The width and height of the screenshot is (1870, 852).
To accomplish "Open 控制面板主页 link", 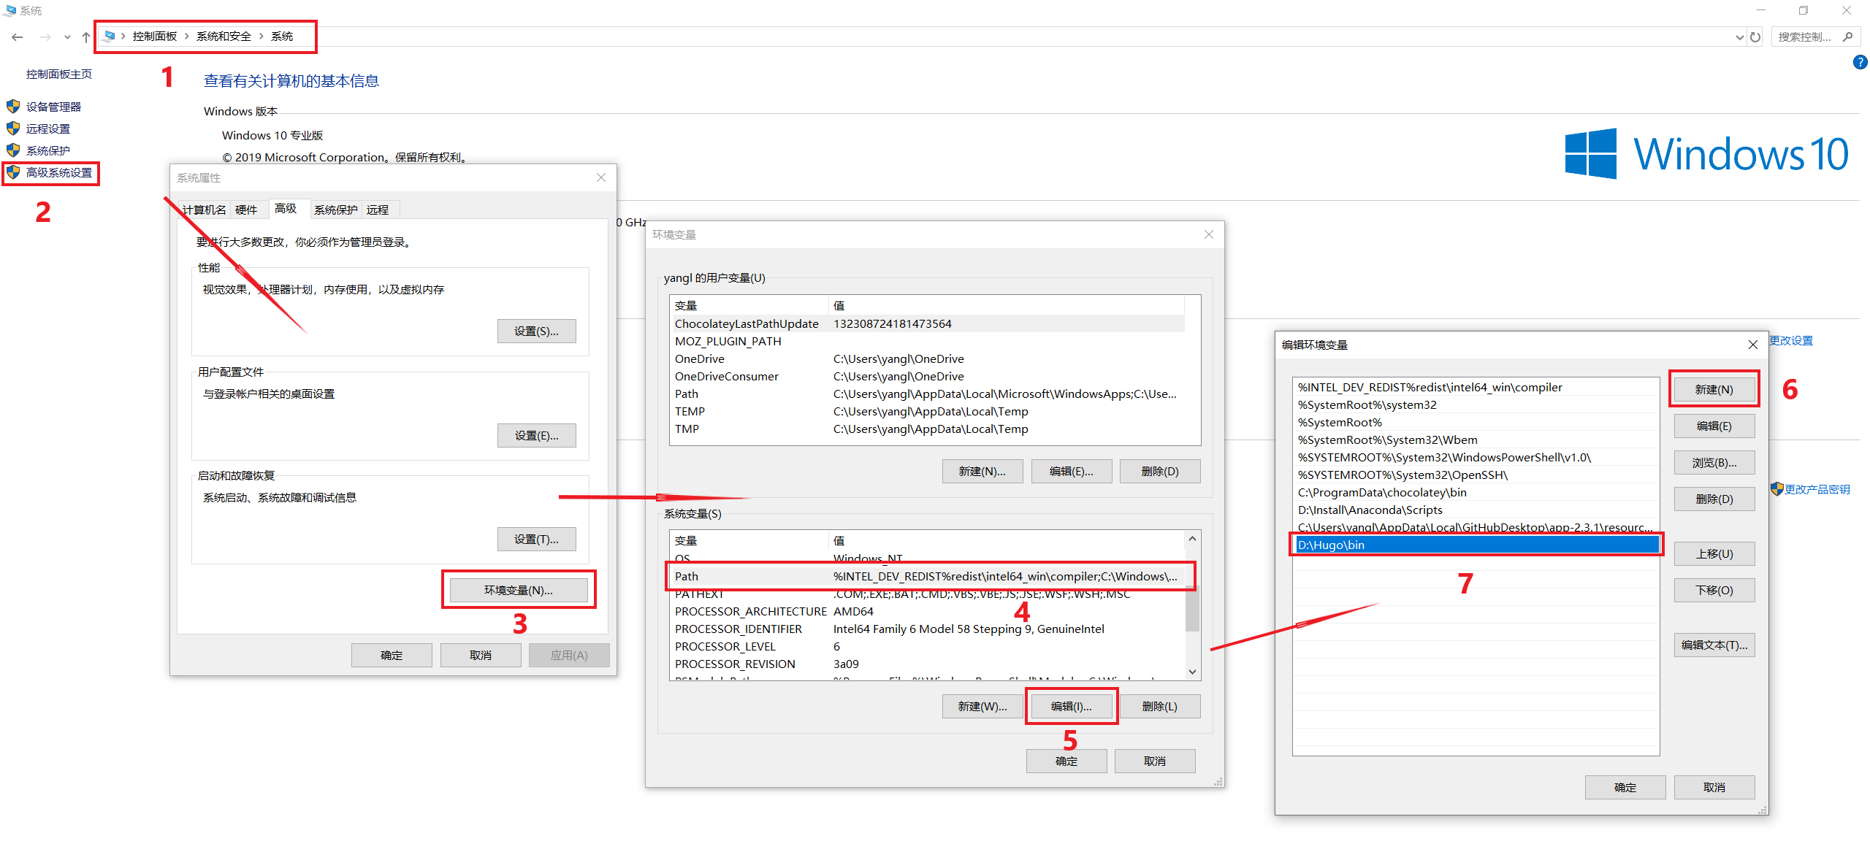I will [x=59, y=74].
